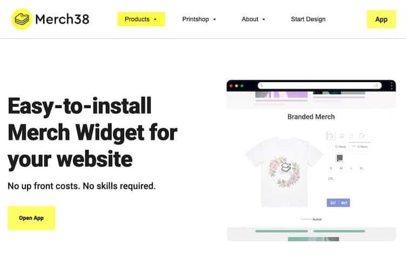Select the first t-shirt product type icon
The image size is (406, 256).
pos(331,136)
